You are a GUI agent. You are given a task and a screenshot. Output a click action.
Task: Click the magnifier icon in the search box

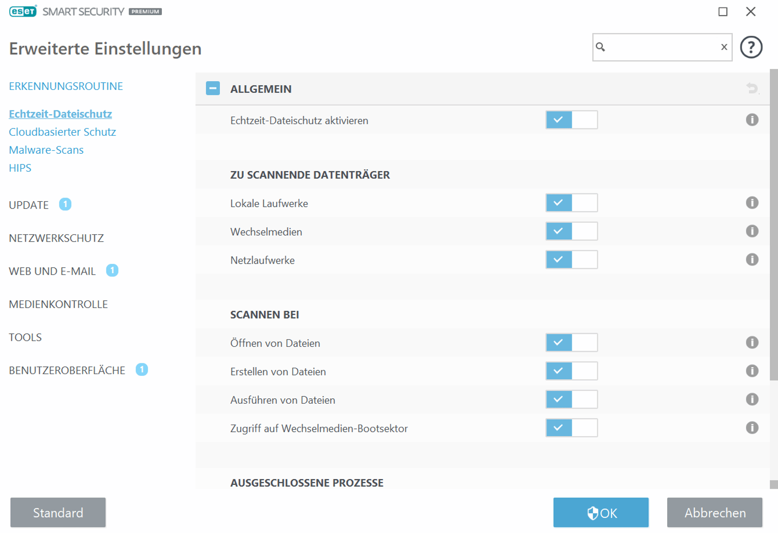[601, 47]
